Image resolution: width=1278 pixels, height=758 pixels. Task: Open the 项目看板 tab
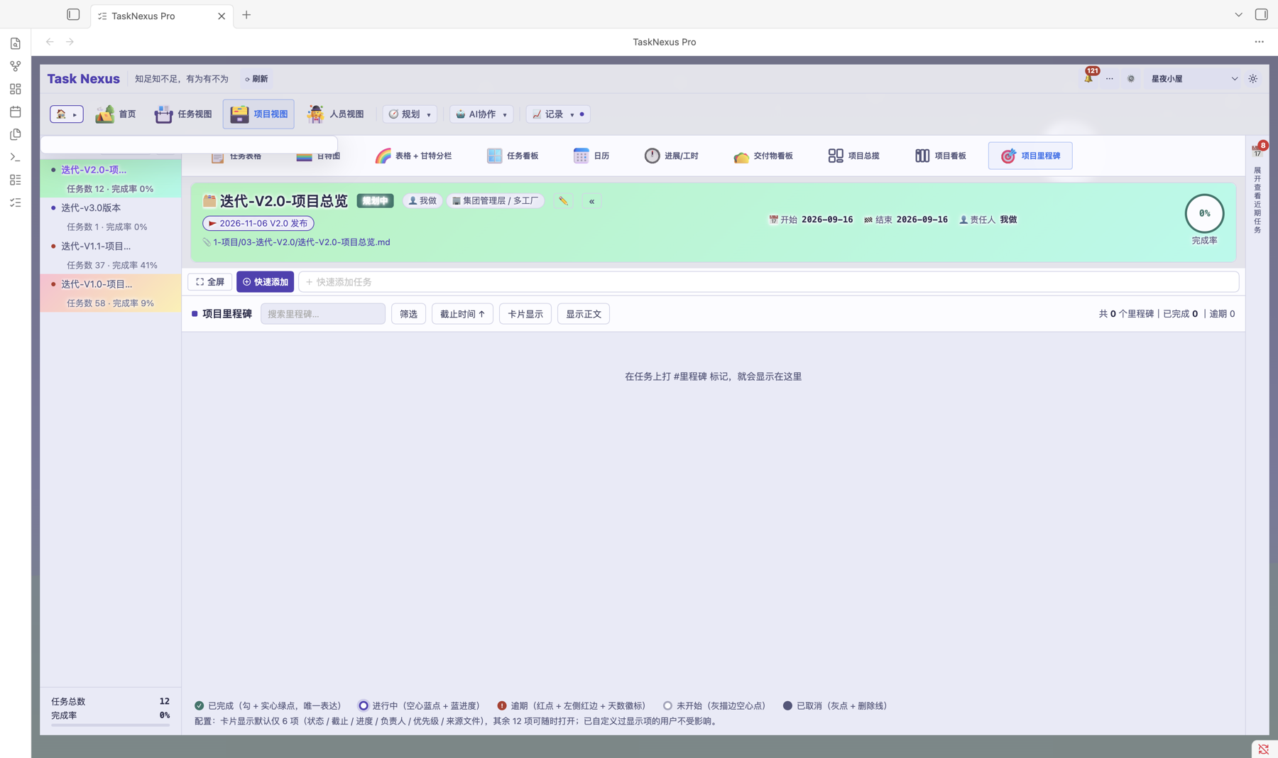(941, 156)
